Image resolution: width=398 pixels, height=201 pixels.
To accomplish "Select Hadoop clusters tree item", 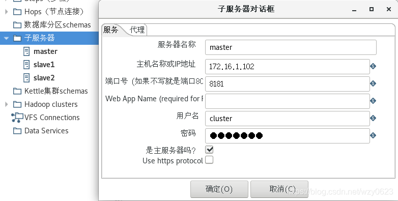I will (51, 104).
